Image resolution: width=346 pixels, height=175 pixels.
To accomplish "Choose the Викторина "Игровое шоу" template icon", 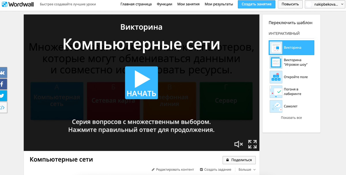I will (276, 62).
